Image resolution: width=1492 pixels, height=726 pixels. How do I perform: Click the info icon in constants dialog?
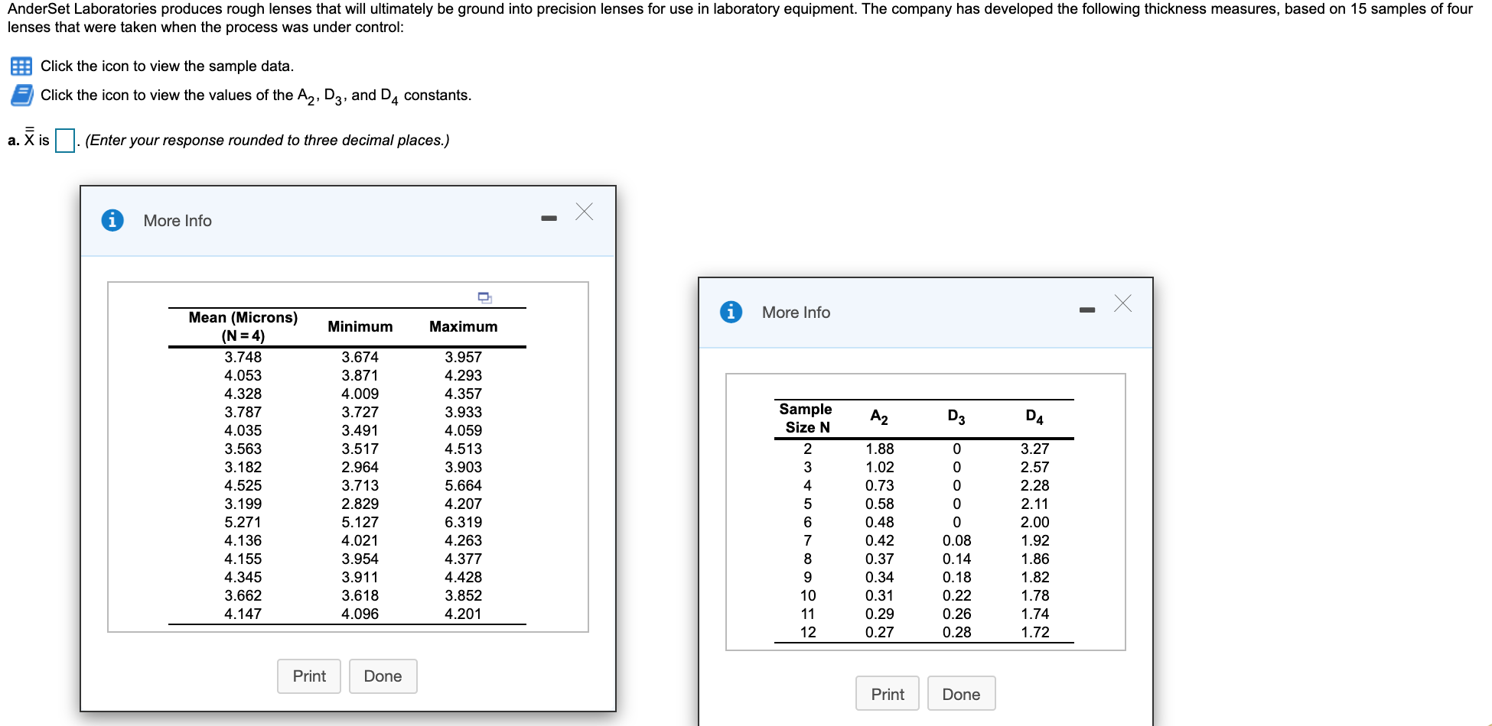pos(731,312)
